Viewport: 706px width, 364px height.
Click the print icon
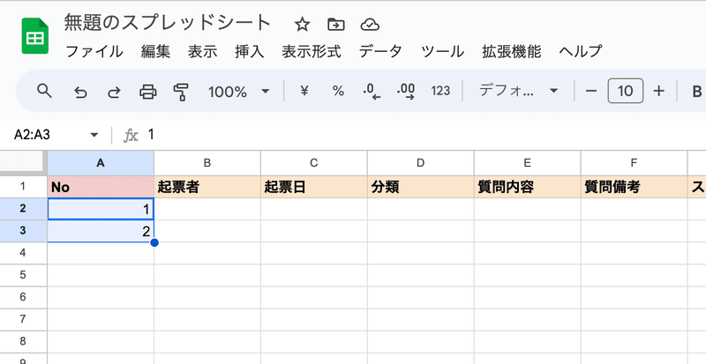[147, 92]
